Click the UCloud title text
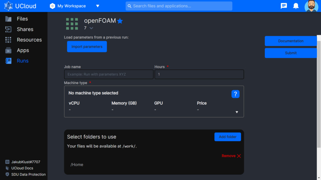Image resolution: width=321 pixels, height=180 pixels. pos(26,6)
